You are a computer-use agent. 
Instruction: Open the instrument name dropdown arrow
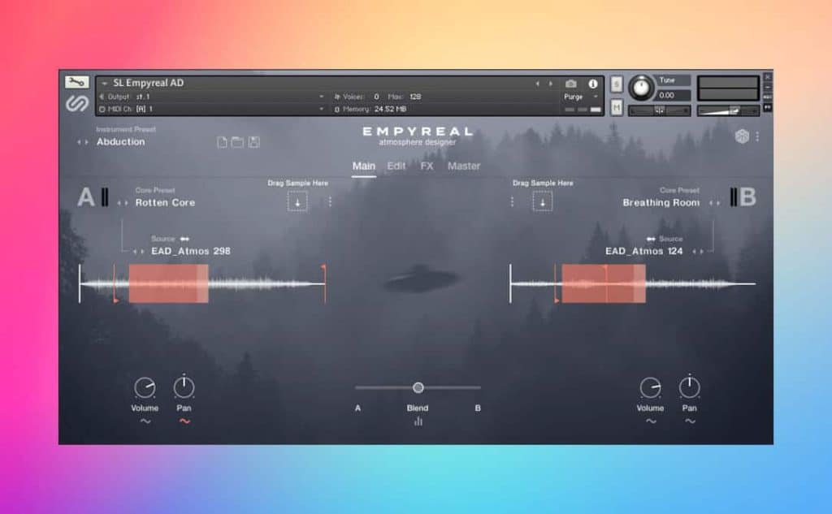(x=105, y=83)
